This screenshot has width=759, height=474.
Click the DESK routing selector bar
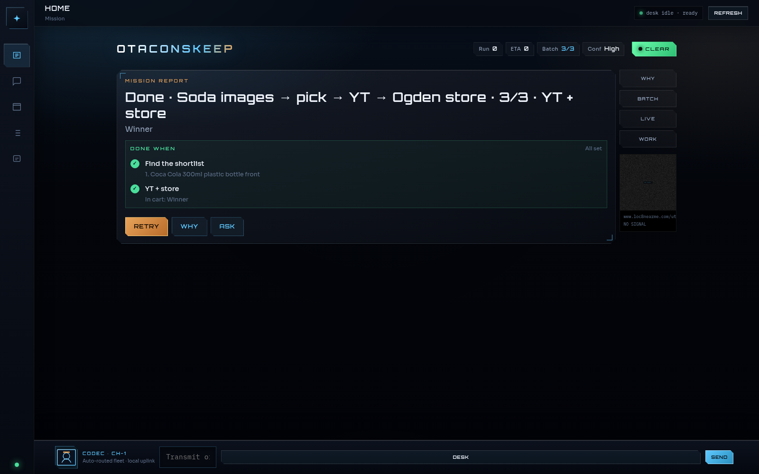click(460, 457)
